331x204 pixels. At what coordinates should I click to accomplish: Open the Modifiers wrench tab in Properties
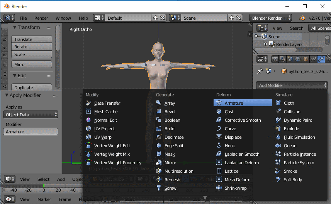pyautogui.click(x=321, y=59)
